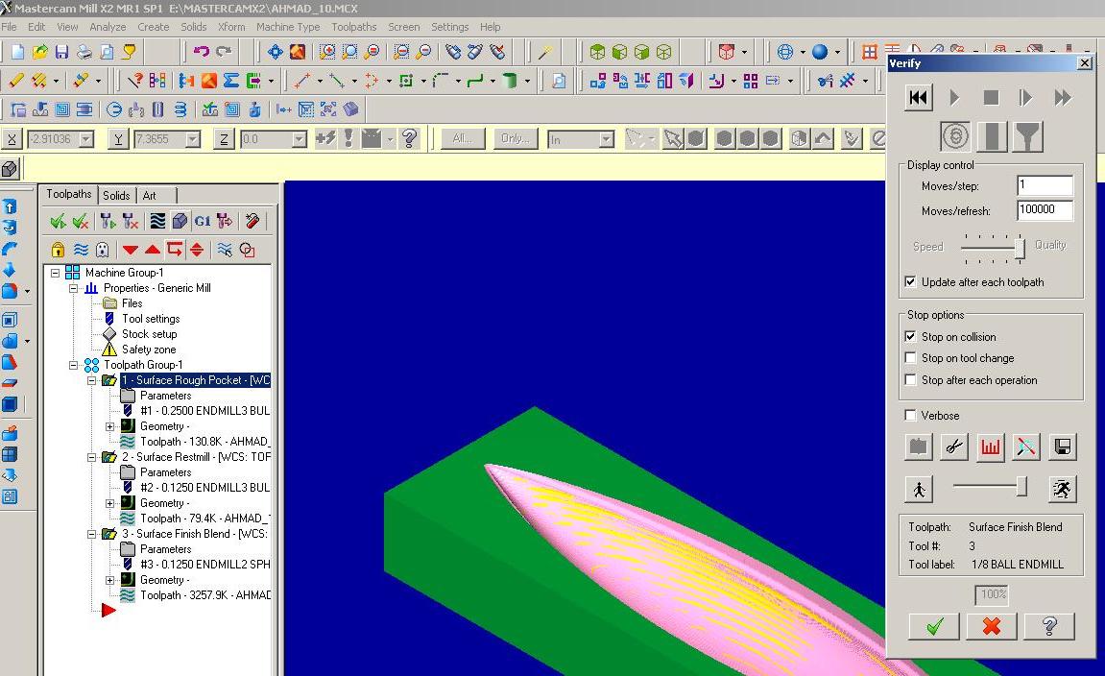
Task: Select Tool settings in the tree
Action: point(151,319)
